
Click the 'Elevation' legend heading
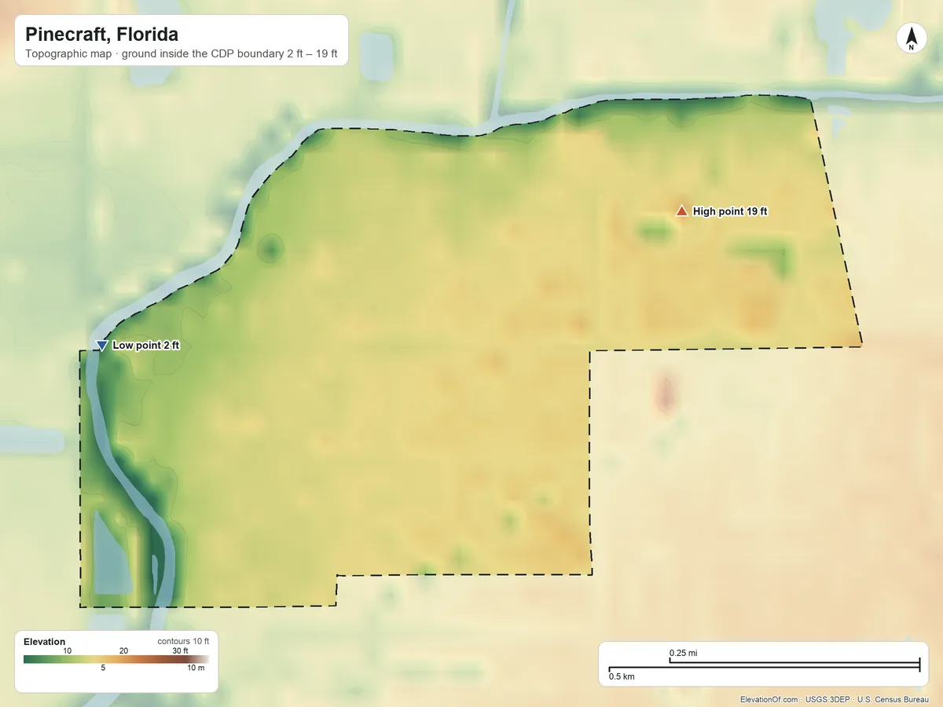pyautogui.click(x=45, y=642)
